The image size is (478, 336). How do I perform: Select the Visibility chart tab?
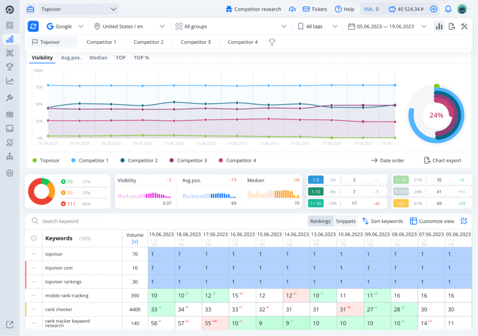[42, 57]
